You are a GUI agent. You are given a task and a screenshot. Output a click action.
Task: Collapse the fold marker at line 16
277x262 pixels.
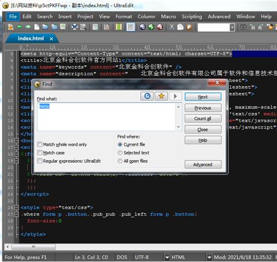(x=17, y=141)
